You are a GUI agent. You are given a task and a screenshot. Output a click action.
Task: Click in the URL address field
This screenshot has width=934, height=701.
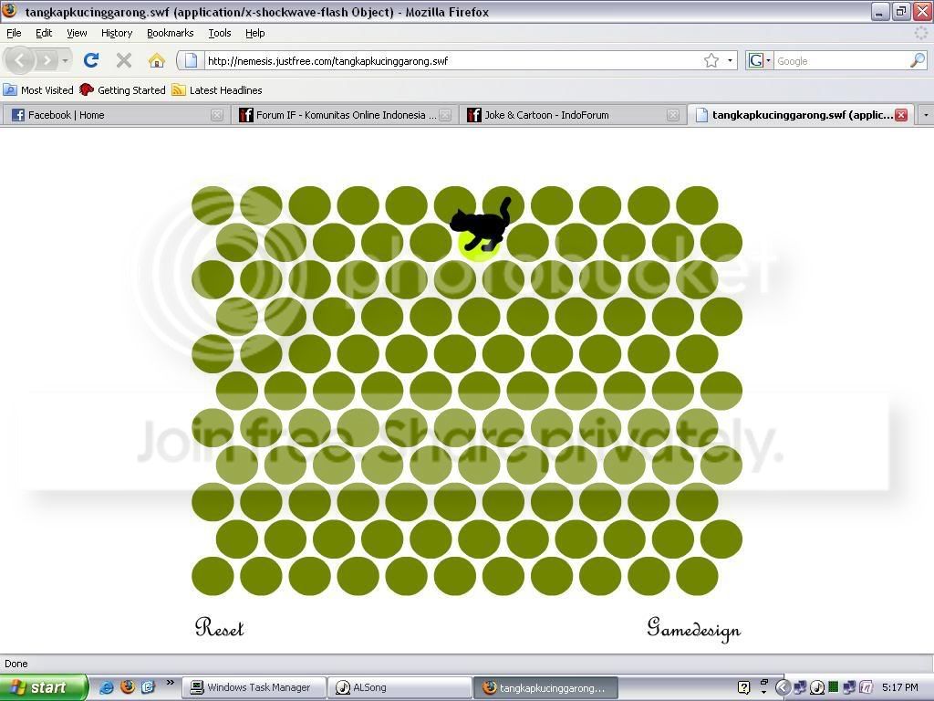pos(452,60)
